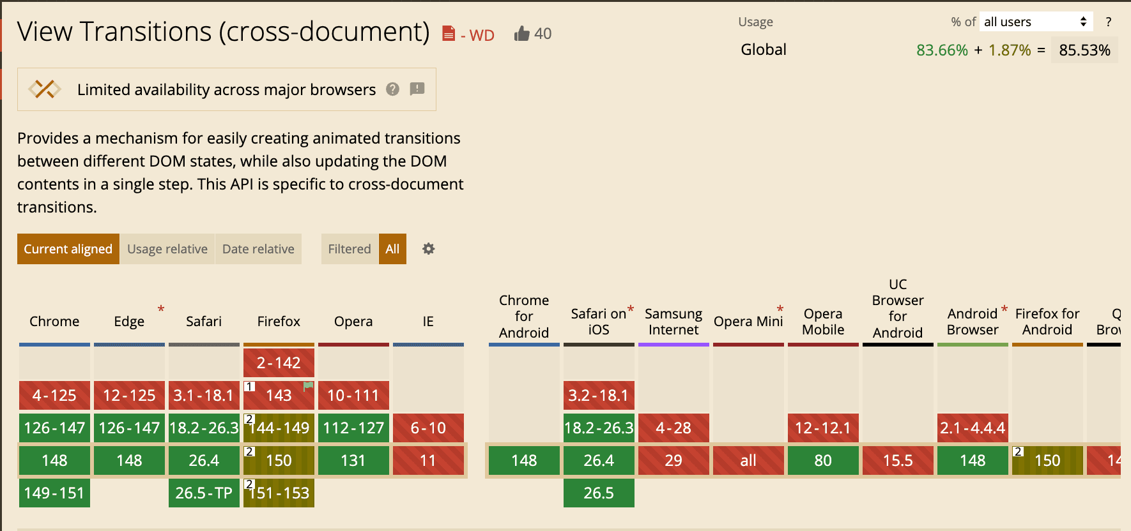Click Android Browser 148 cell
Image resolution: width=1131 pixels, height=531 pixels.
[973, 461]
